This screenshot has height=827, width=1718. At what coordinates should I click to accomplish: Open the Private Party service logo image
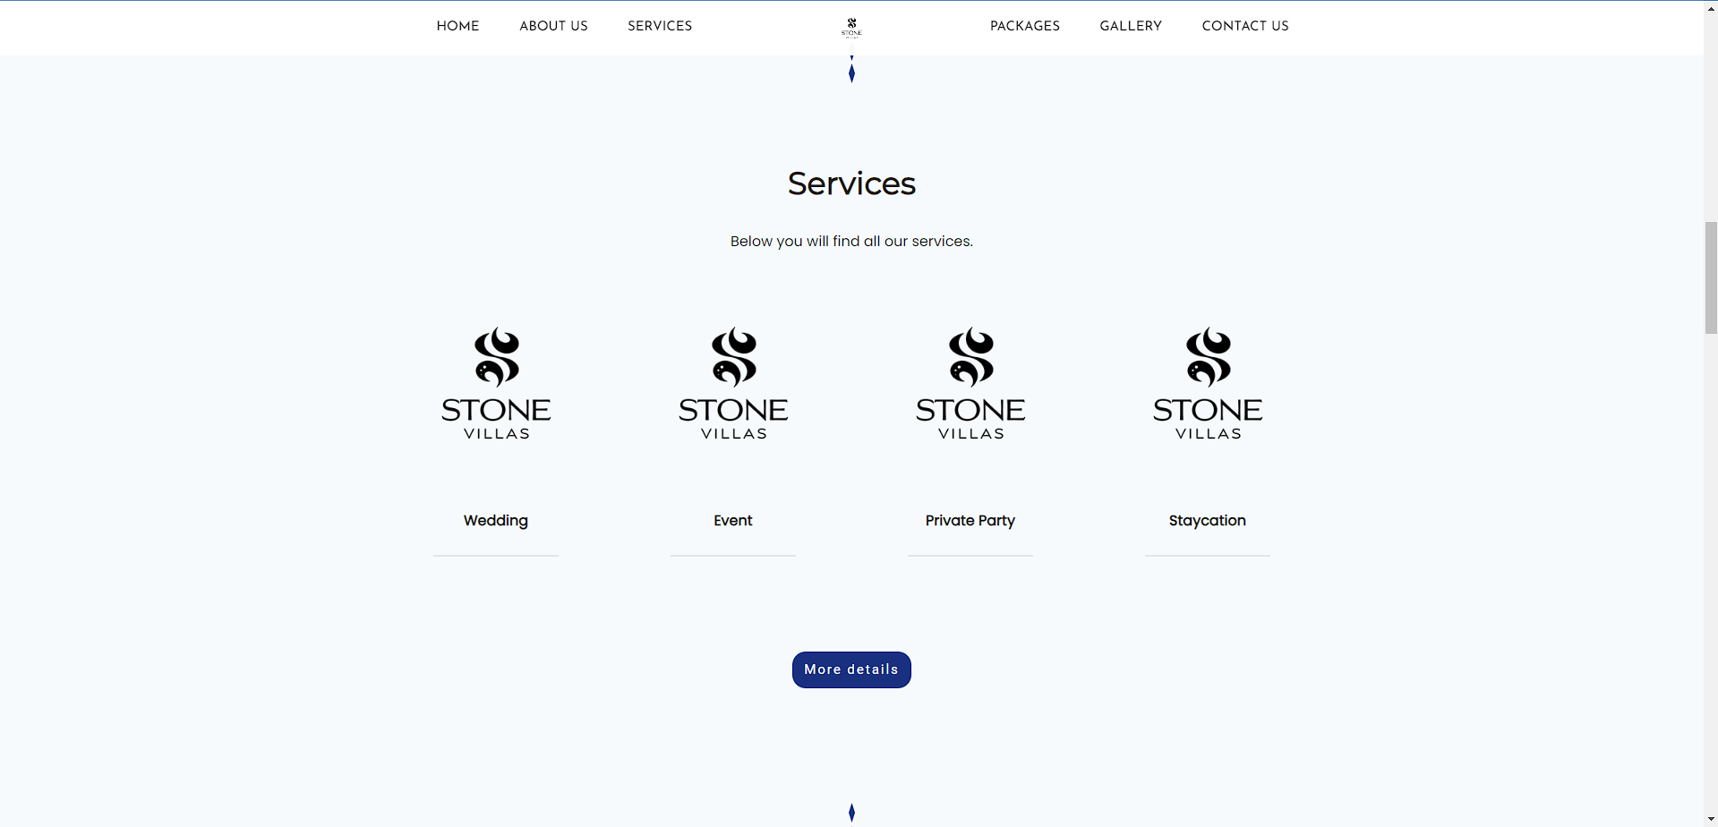(x=970, y=383)
